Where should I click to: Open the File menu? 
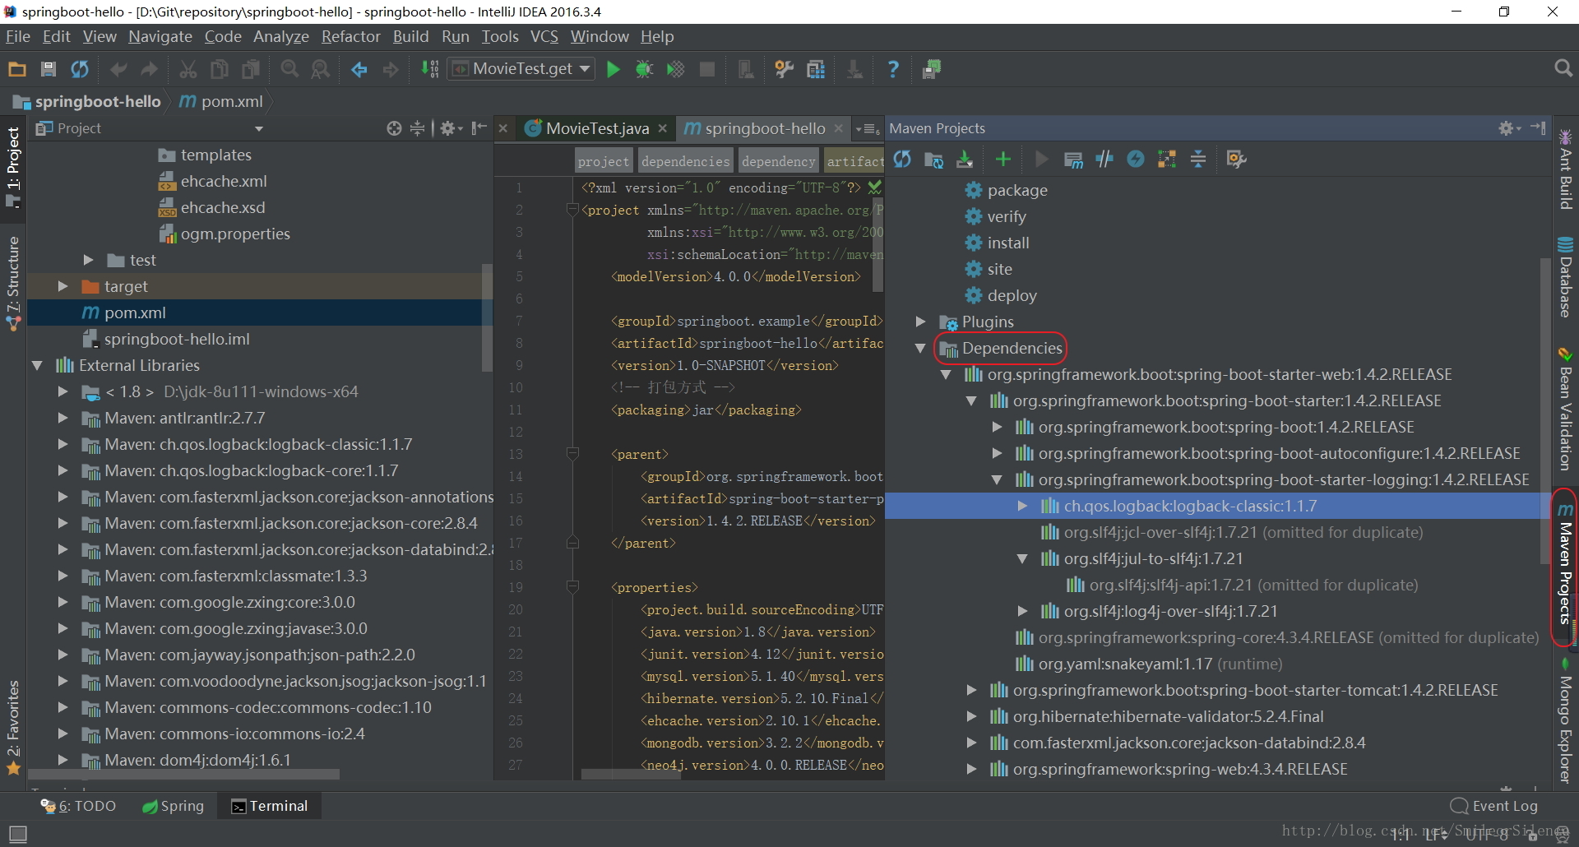click(x=18, y=36)
